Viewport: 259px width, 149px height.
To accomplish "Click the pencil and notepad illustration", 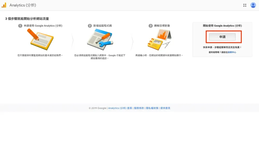I will pyautogui.click(x=40, y=39).
